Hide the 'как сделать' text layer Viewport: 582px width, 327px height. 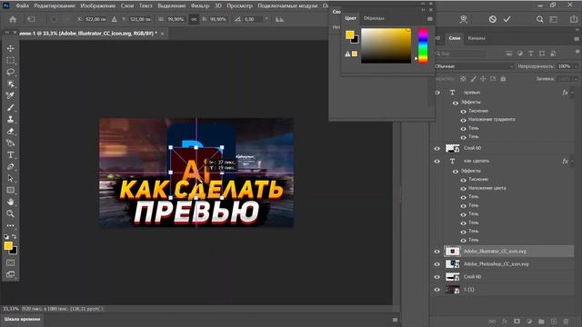click(x=436, y=162)
